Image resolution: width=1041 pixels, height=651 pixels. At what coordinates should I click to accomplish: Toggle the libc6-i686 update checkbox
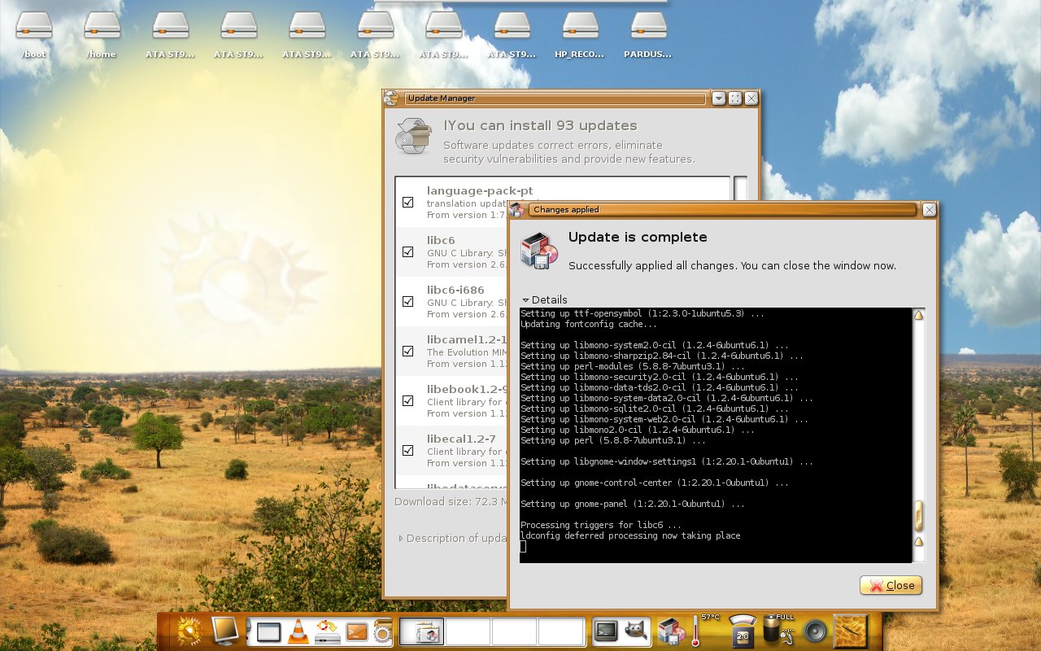[408, 301]
